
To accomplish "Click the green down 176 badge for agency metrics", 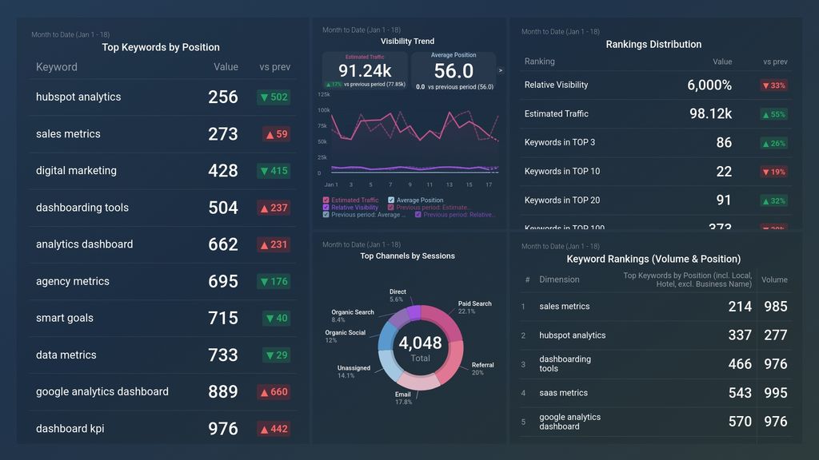I will point(274,282).
